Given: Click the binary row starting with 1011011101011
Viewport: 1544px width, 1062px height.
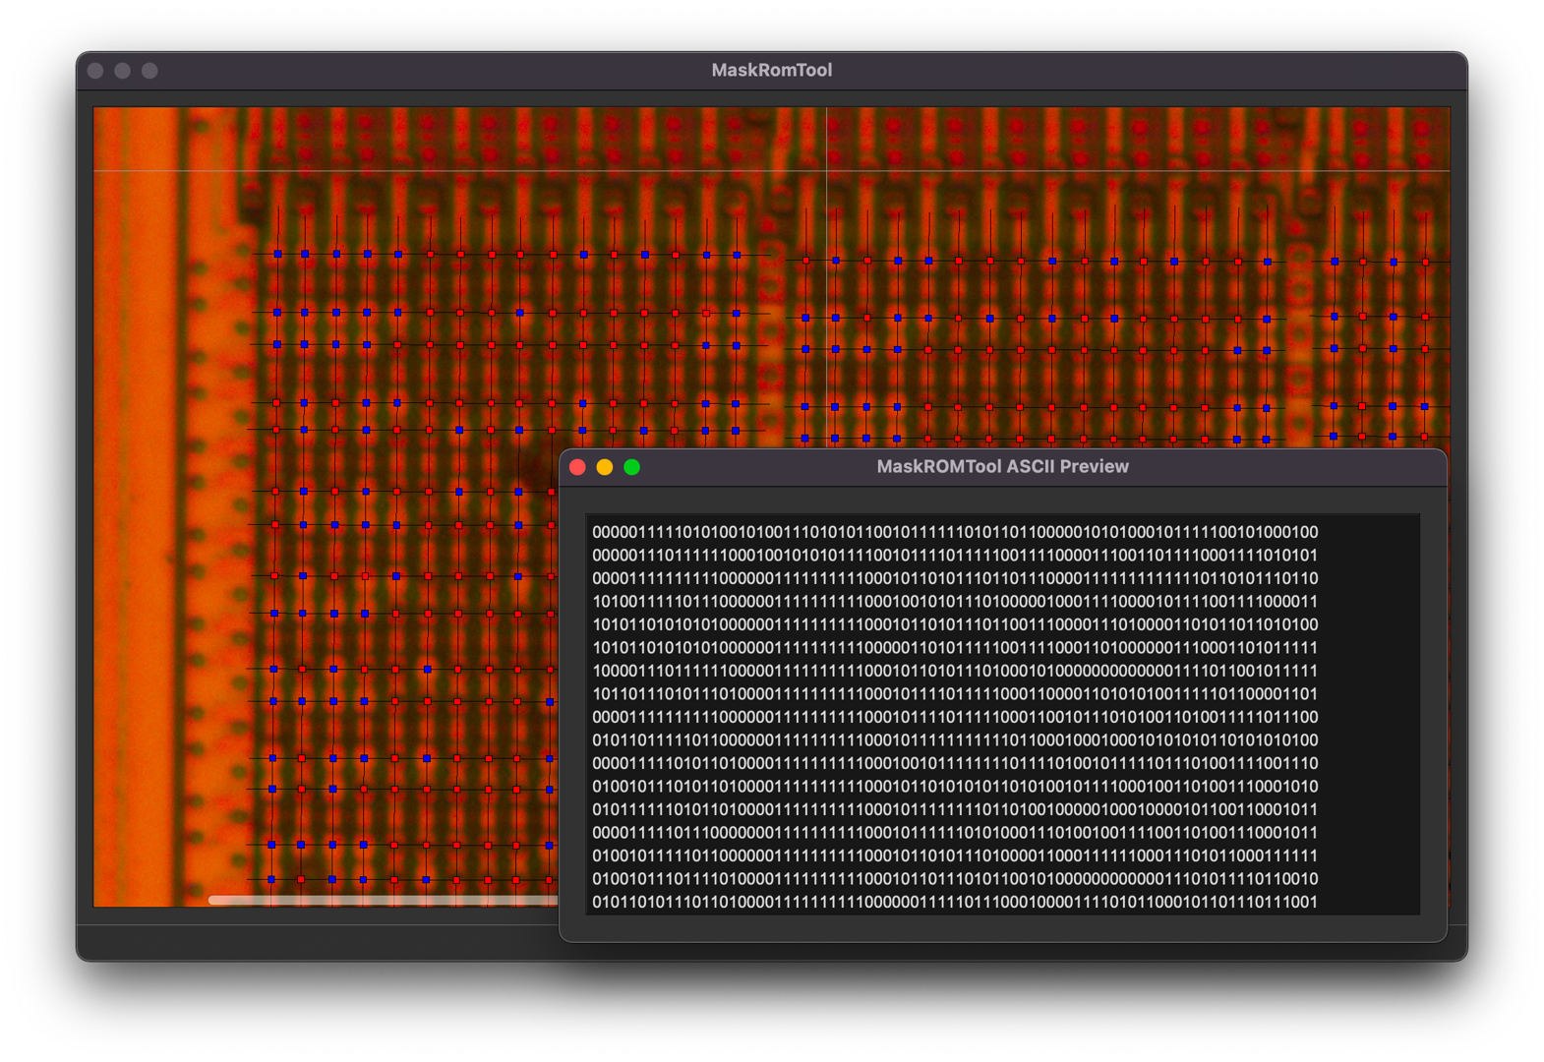Looking at the screenshot, I should (x=954, y=694).
